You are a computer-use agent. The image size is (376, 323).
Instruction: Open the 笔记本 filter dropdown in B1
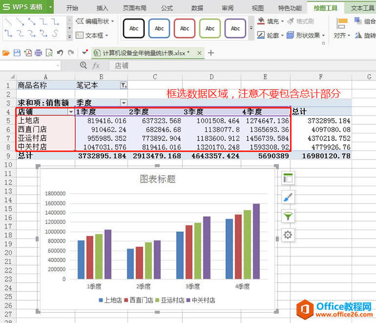pos(124,85)
